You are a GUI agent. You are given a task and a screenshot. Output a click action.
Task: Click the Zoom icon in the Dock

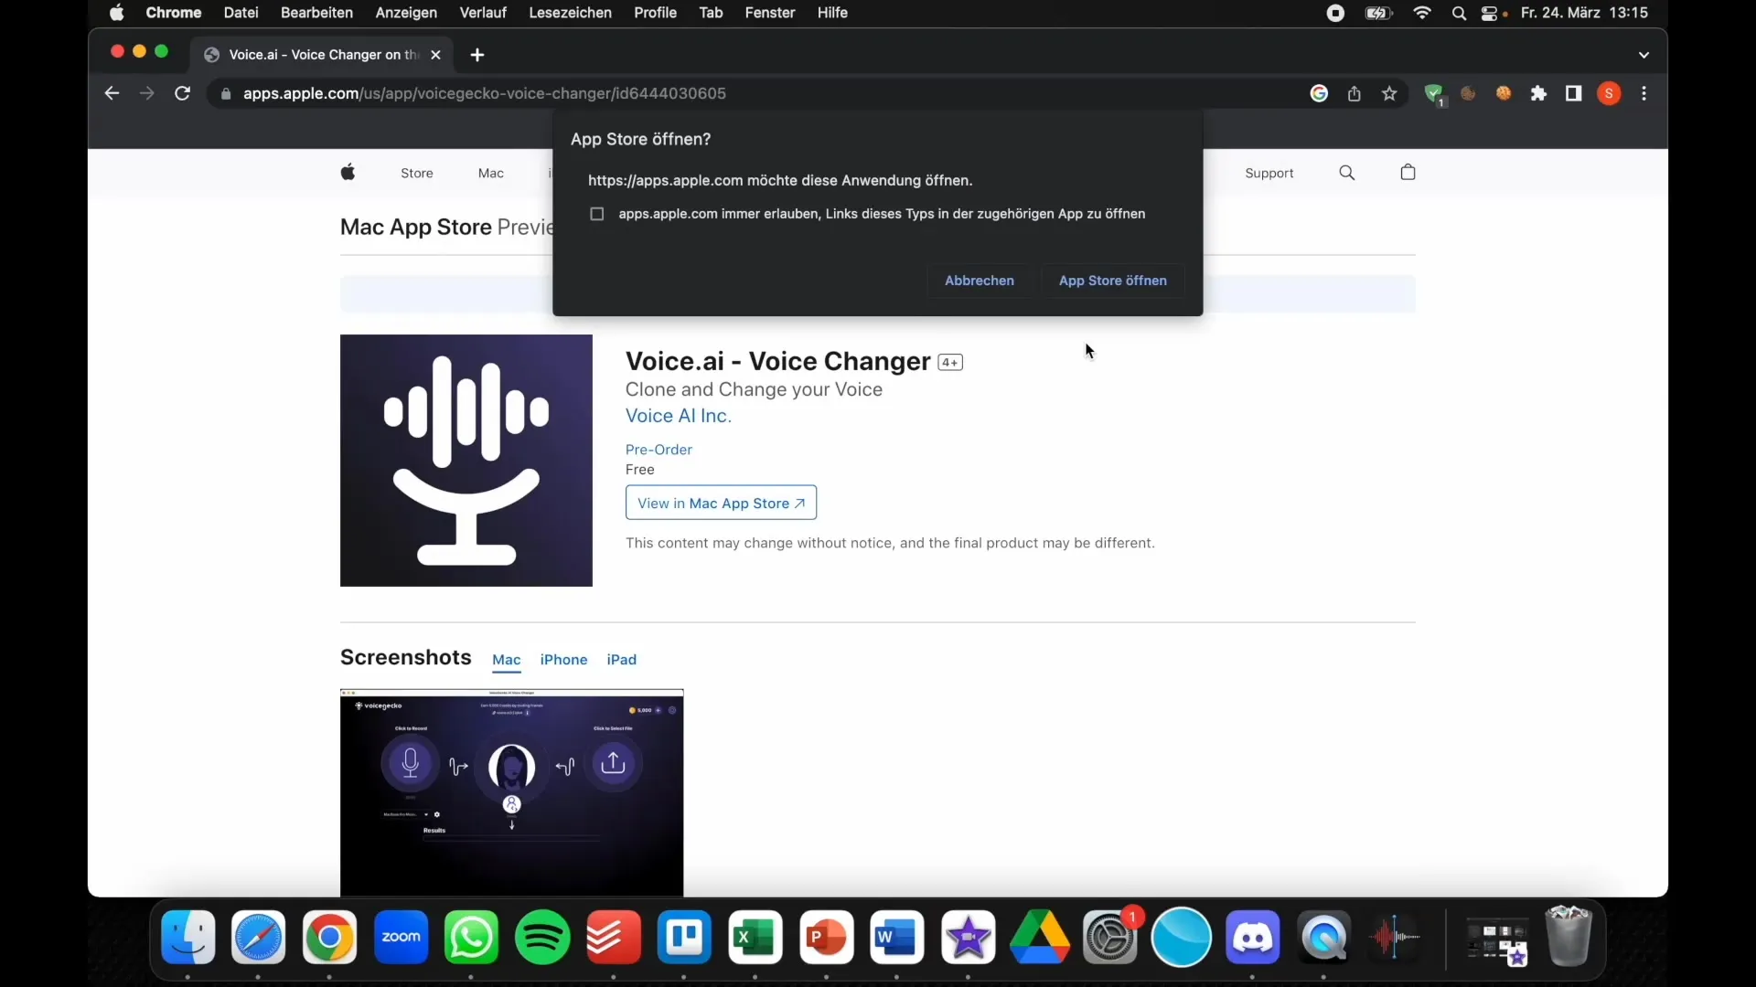click(401, 938)
